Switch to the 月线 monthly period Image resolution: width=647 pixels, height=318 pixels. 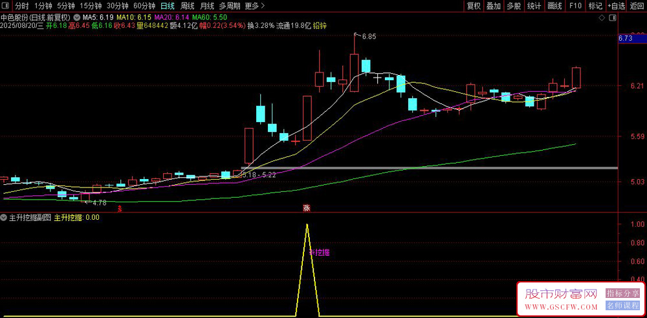207,6
